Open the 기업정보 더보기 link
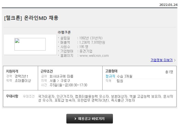The image size is (179, 133). click(x=161, y=60)
